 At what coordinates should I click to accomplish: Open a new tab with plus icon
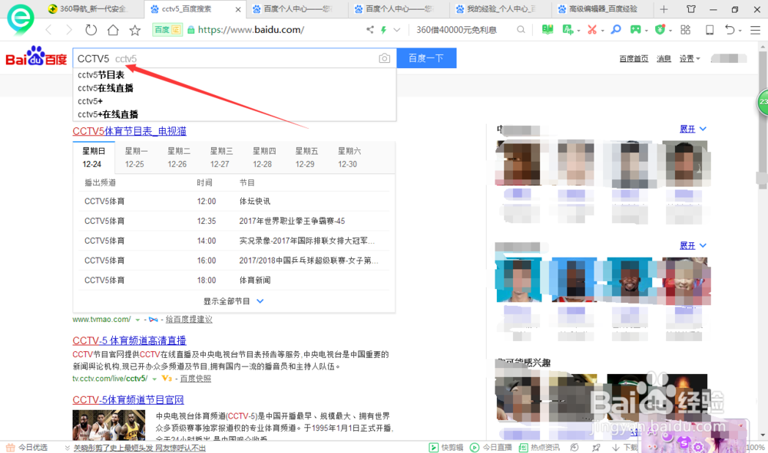664,9
